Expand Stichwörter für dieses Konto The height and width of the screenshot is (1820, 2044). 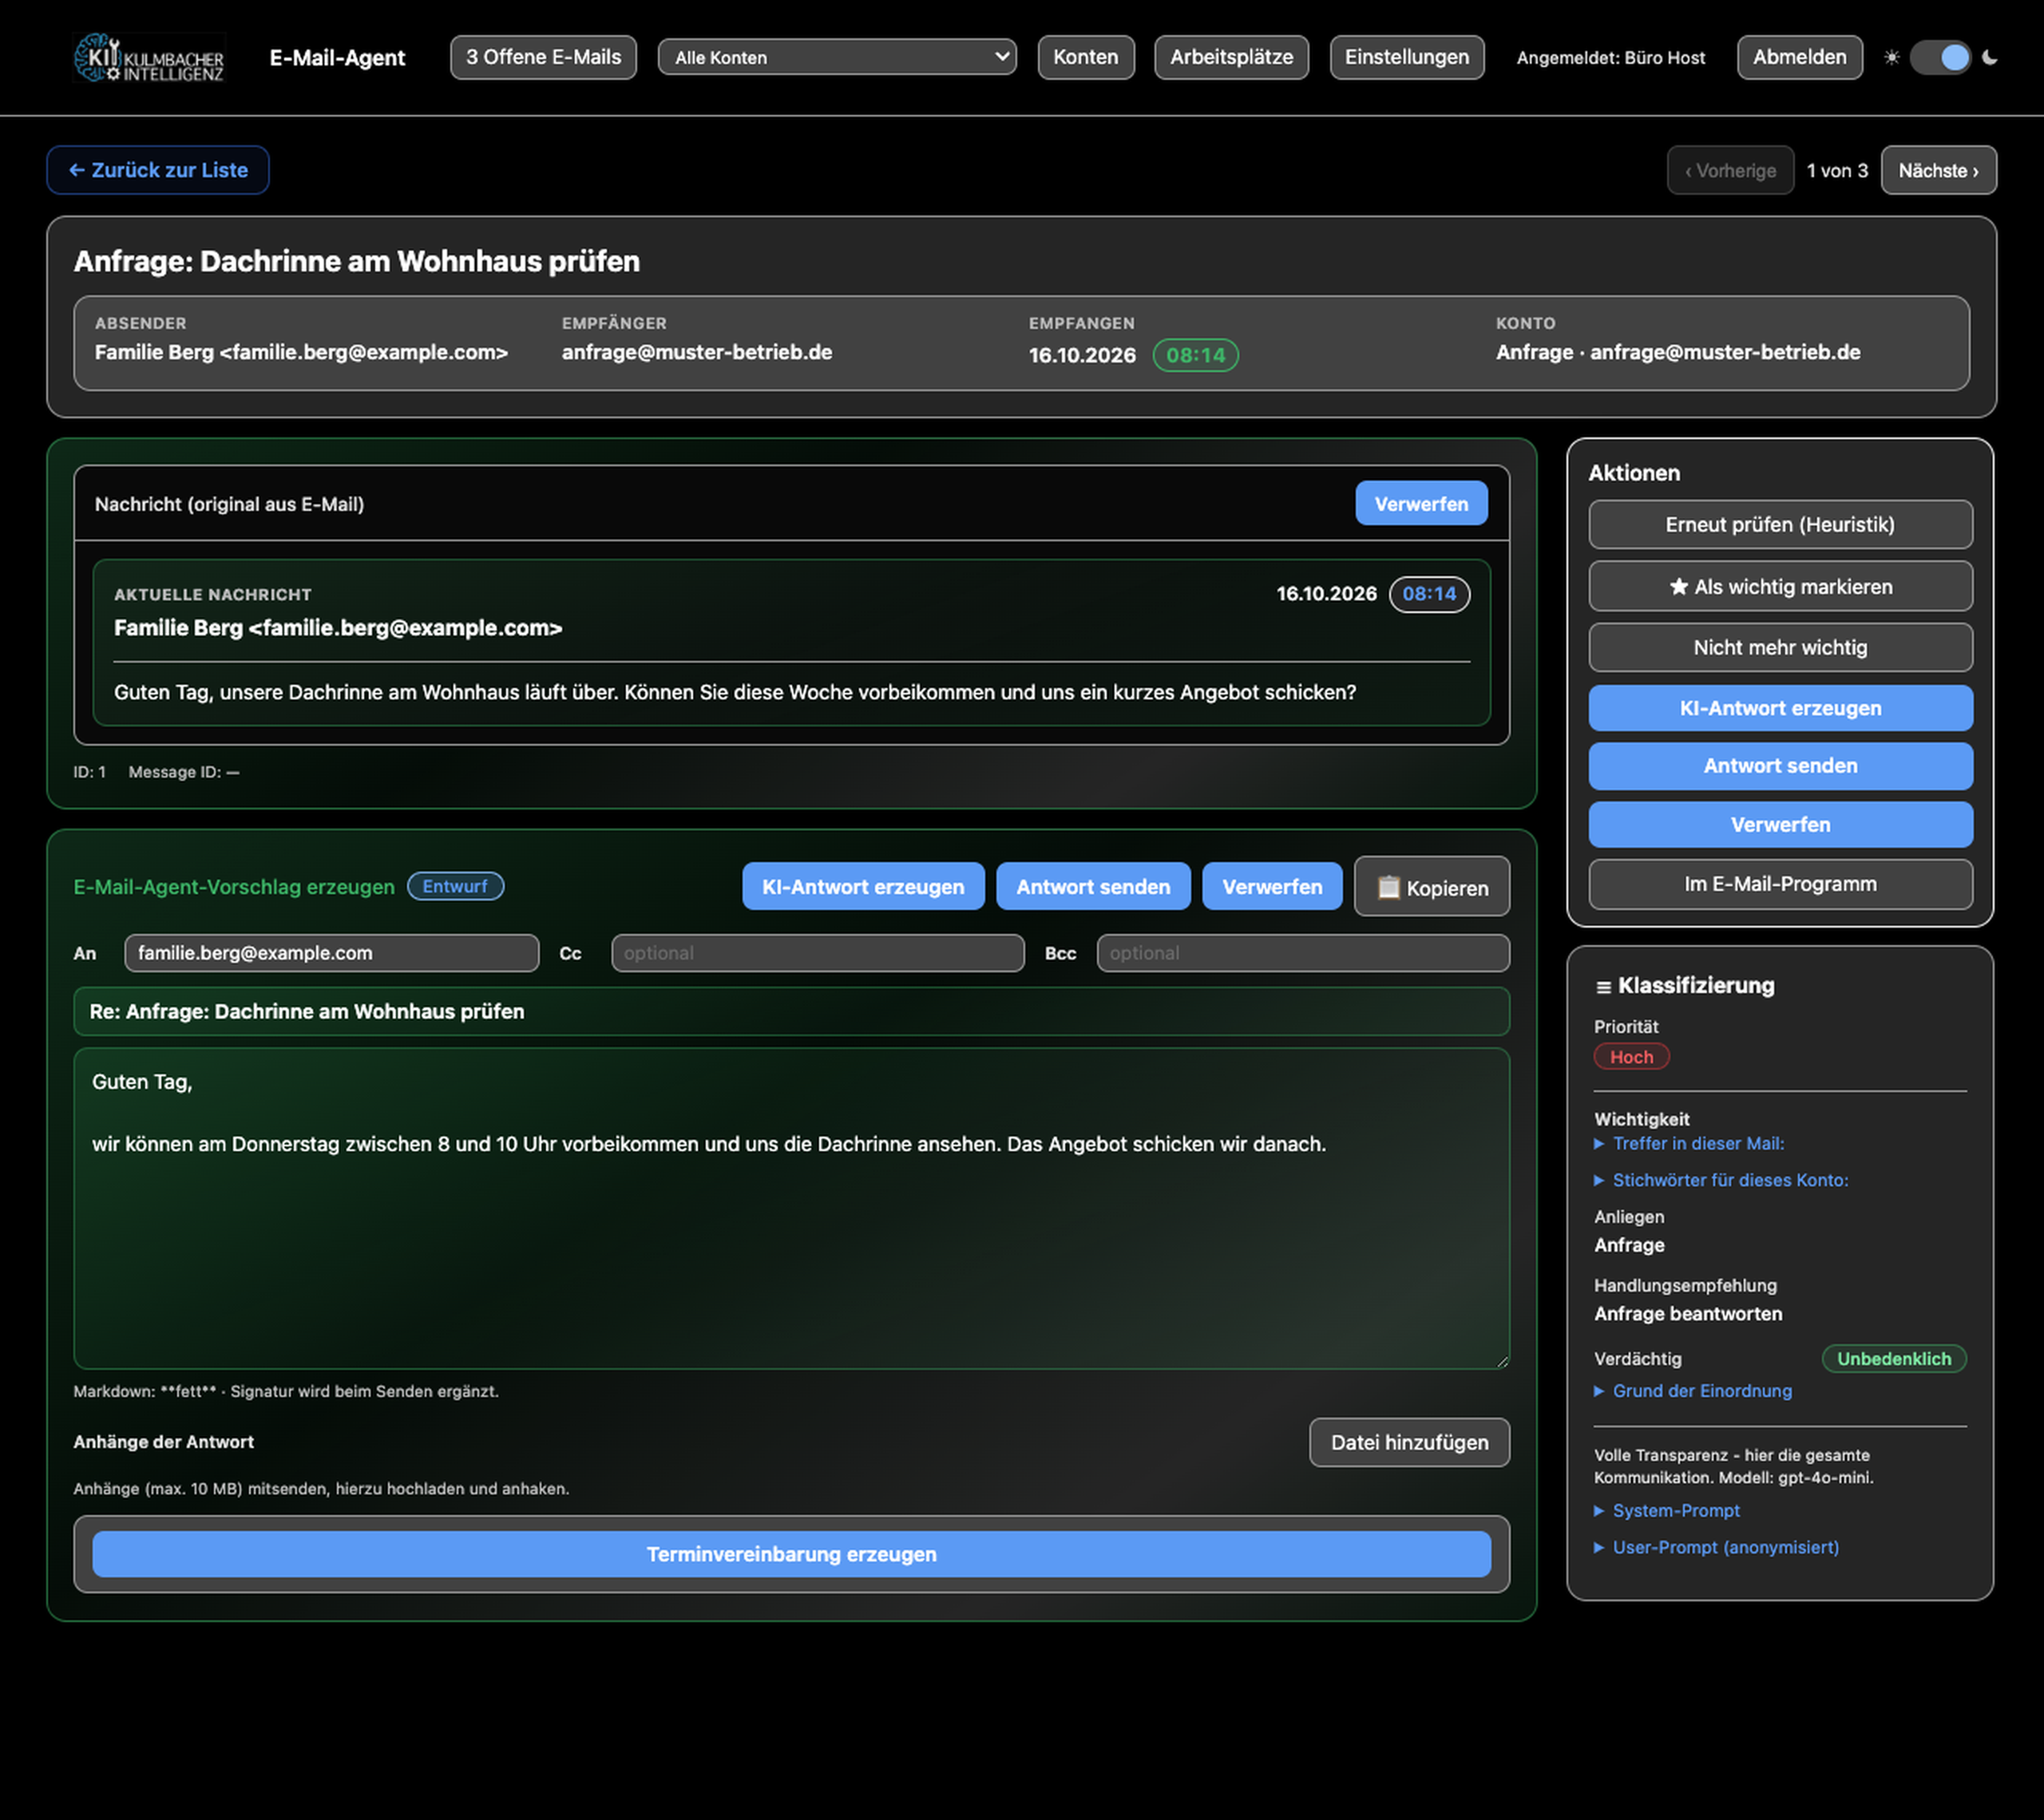(1721, 1181)
